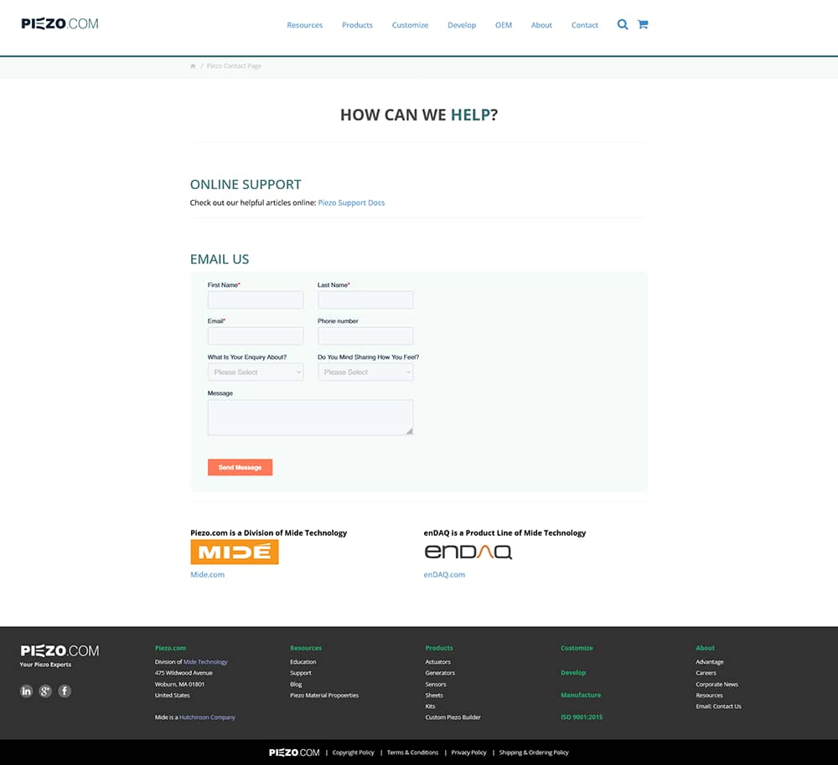The width and height of the screenshot is (838, 765).
Task: Open the Develop navigation menu
Action: tap(462, 25)
